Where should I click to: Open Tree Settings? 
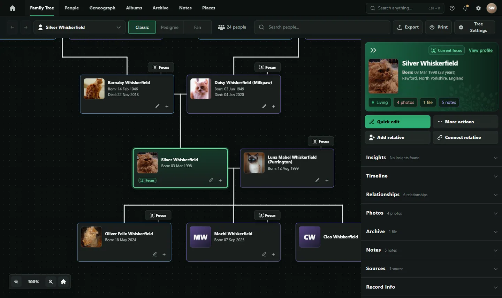click(x=474, y=27)
